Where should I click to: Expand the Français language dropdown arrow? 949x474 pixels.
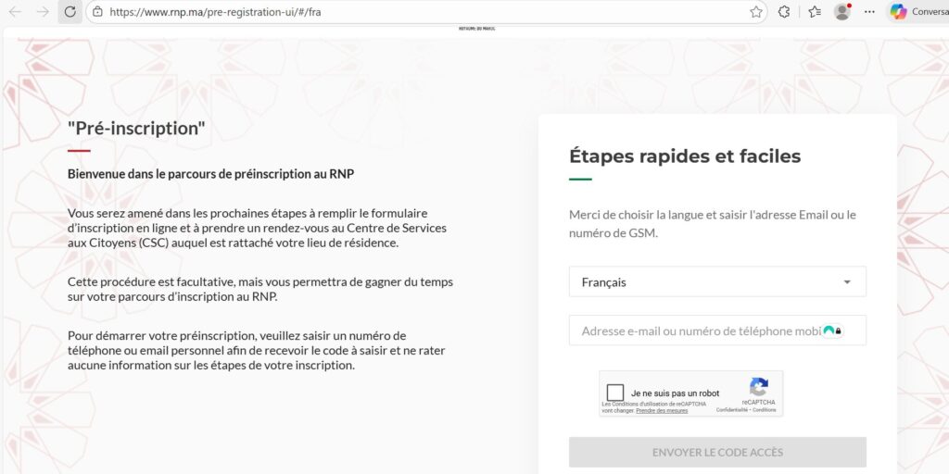tap(847, 282)
